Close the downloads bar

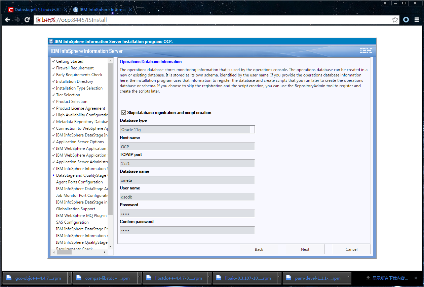tap(416, 278)
